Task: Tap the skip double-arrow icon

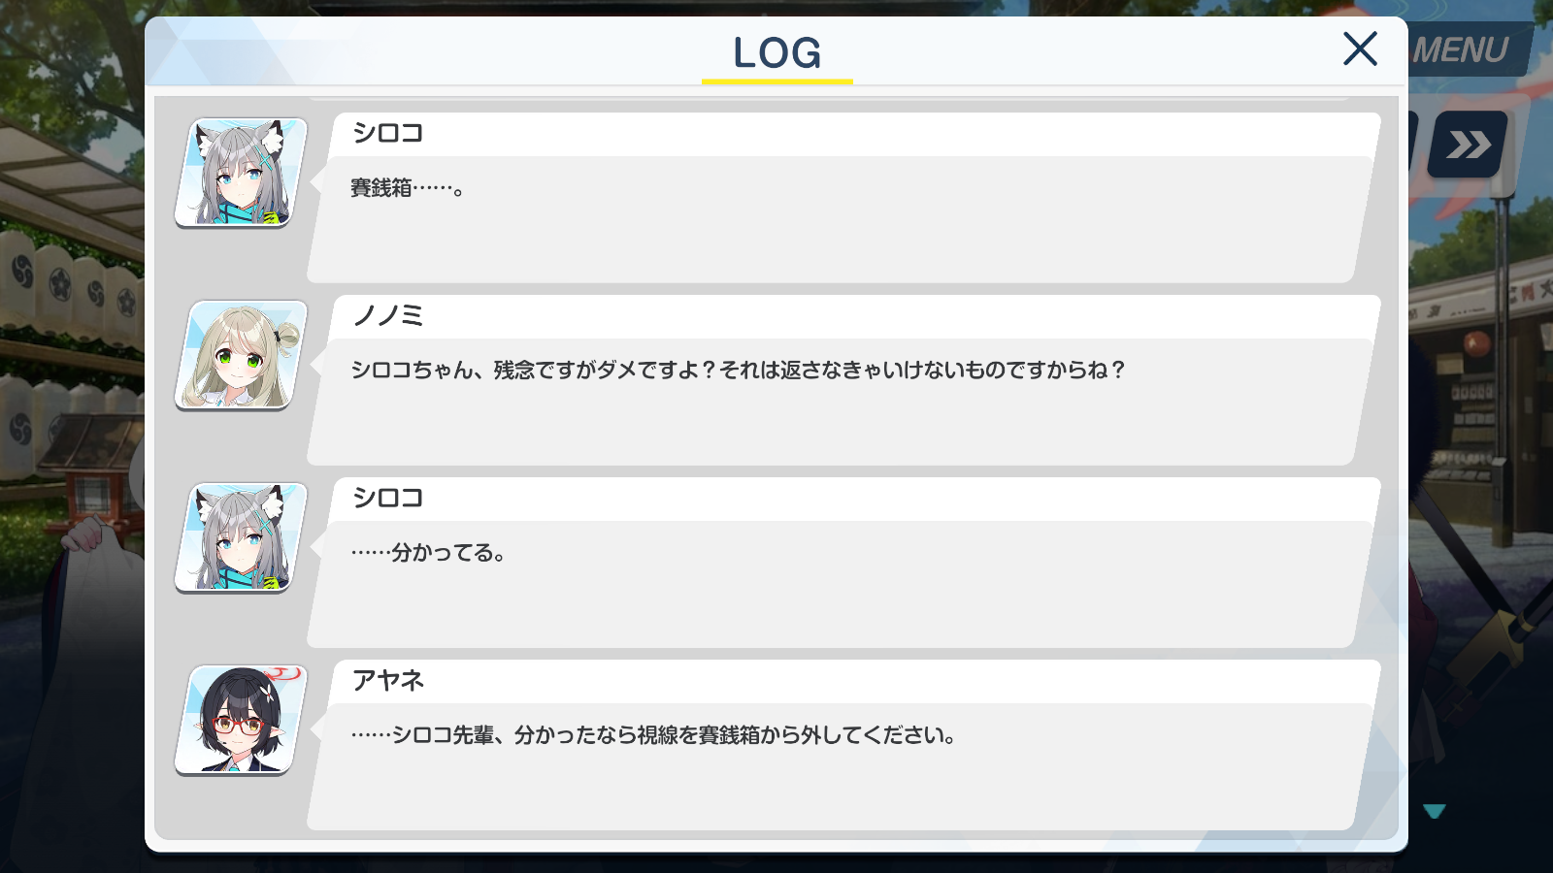Action: [x=1468, y=145]
